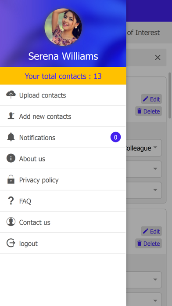Expand the third dropdown in the first contact card
The width and height of the screenshot is (172, 306).
point(144,190)
